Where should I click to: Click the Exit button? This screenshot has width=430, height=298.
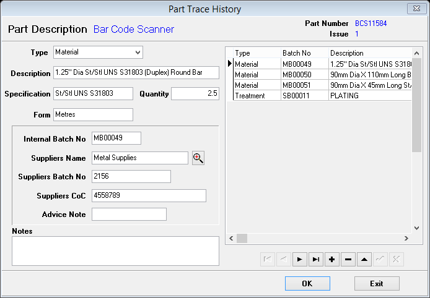(377, 284)
